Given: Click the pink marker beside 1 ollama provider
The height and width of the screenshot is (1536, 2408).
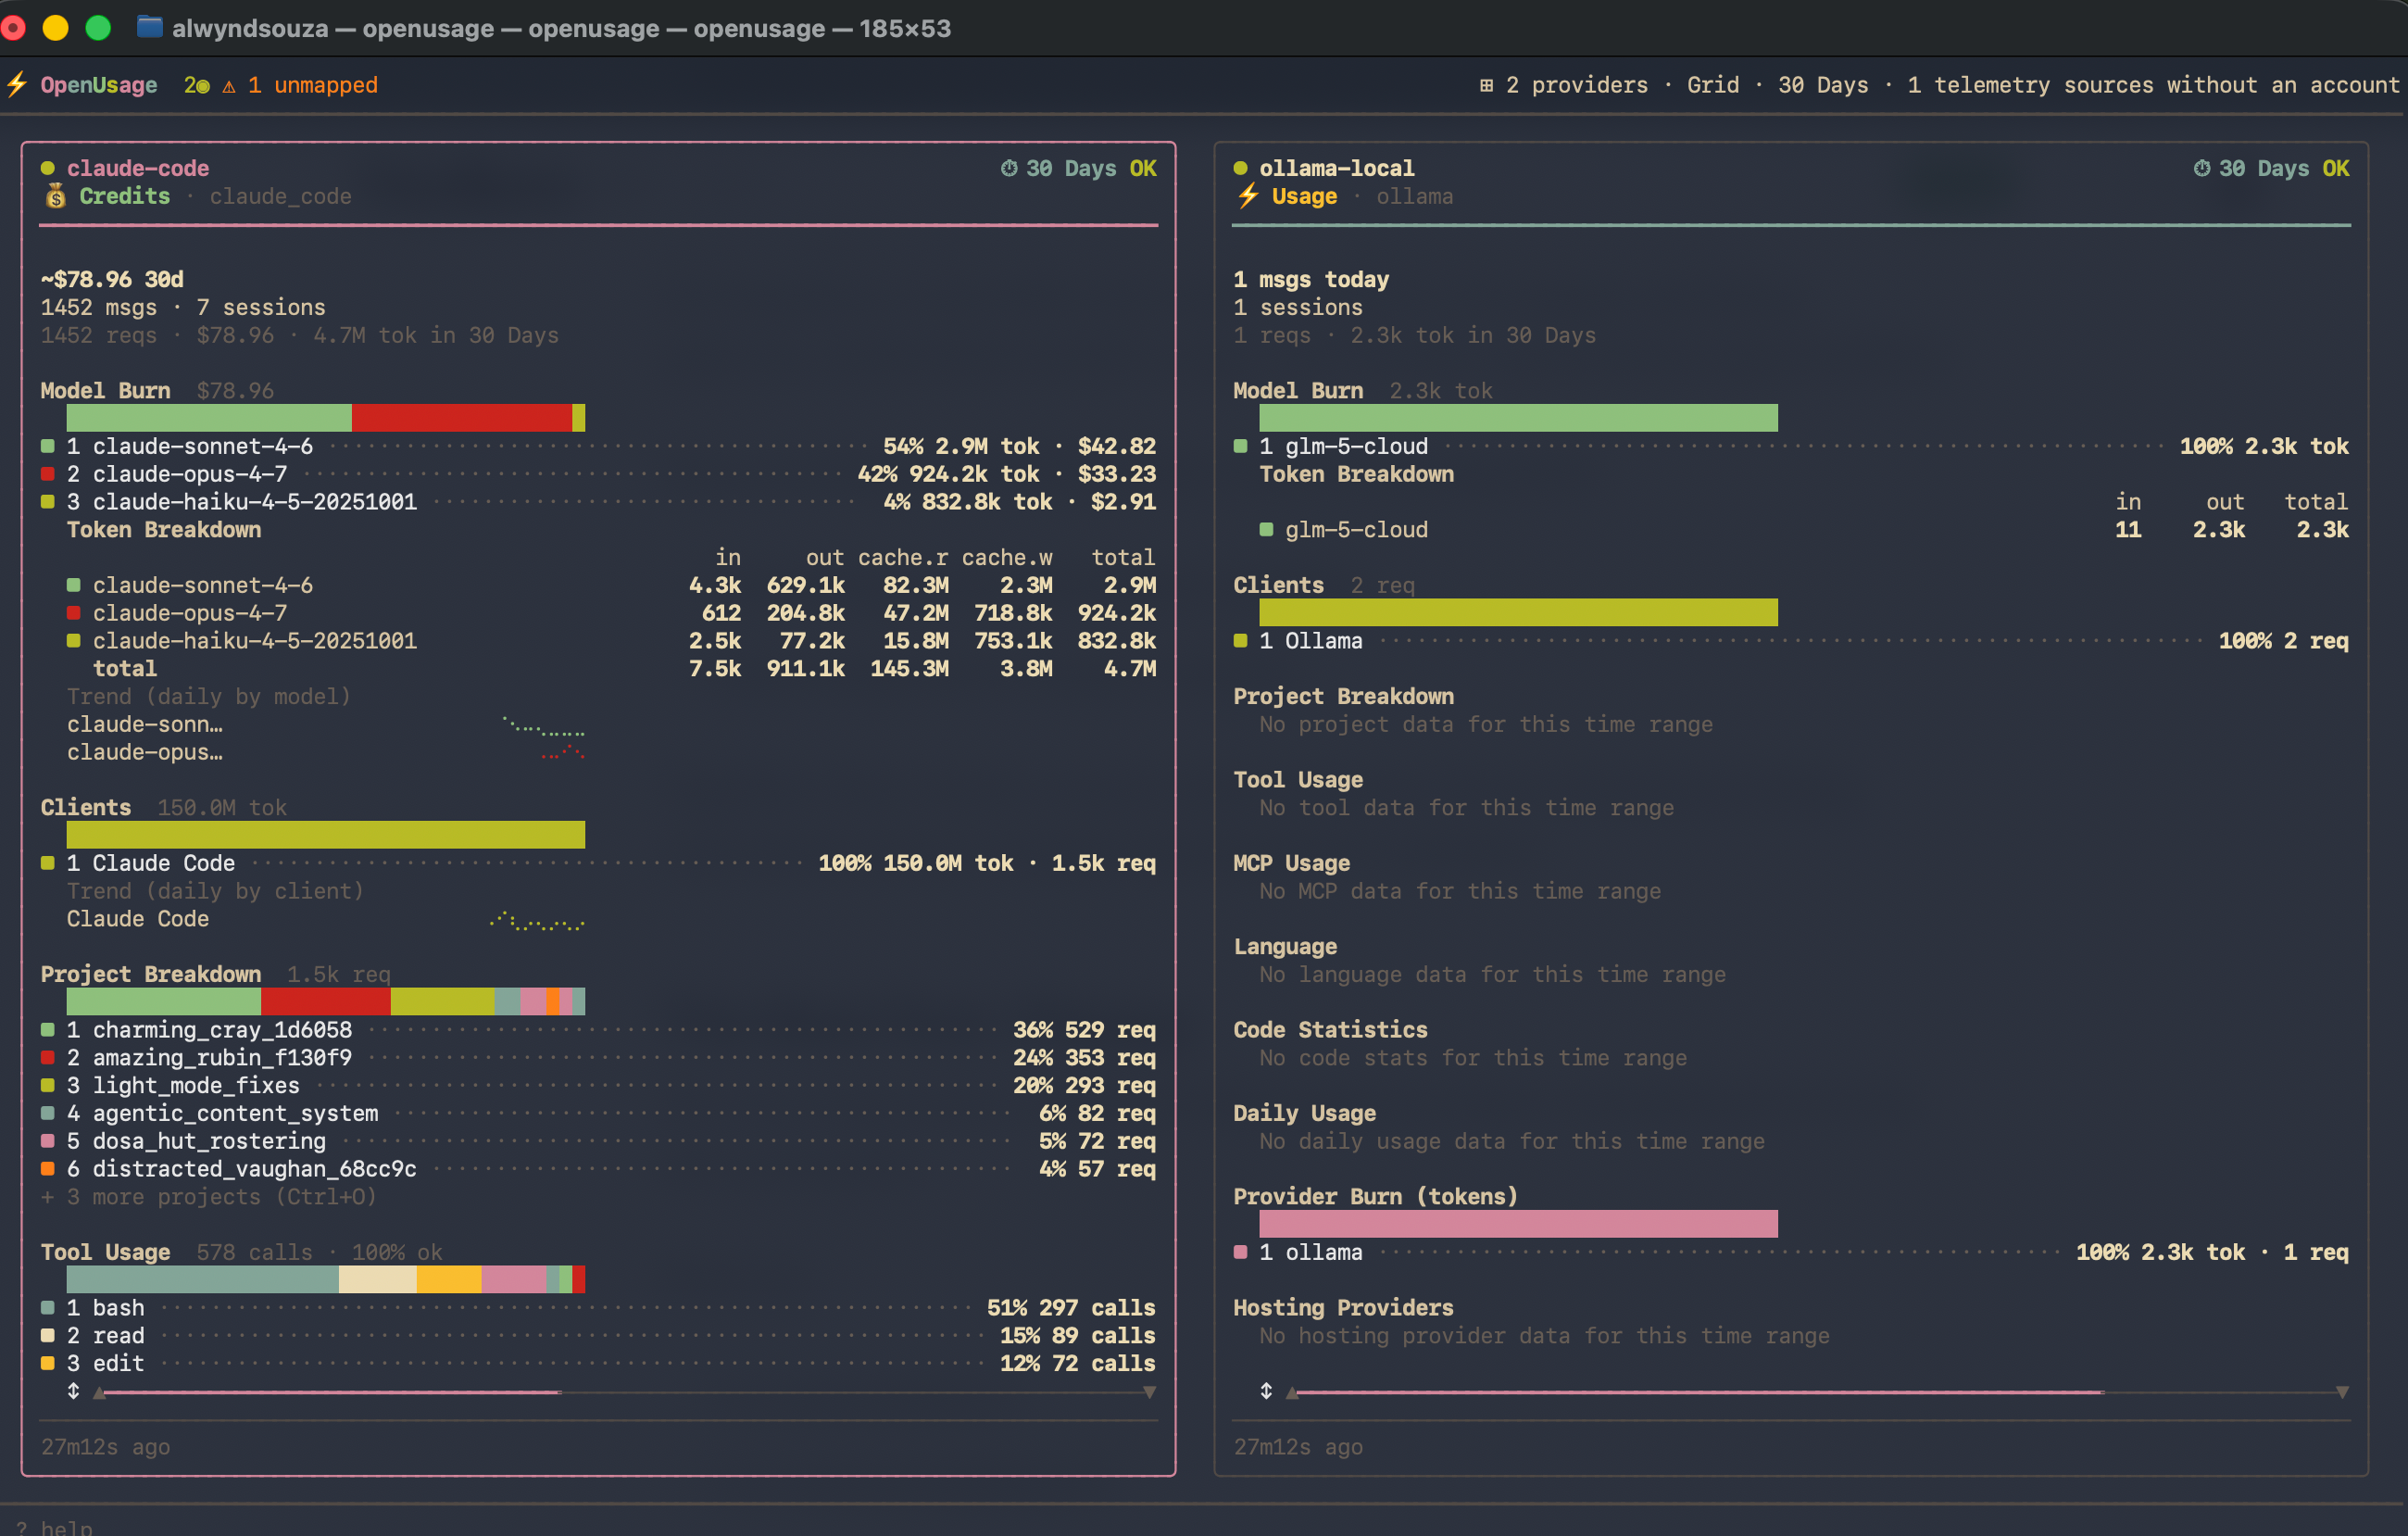Looking at the screenshot, I should coord(1240,1252).
